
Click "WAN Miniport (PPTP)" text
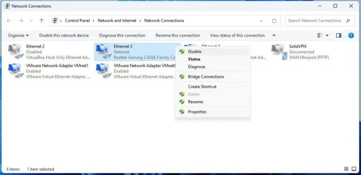[309, 57]
